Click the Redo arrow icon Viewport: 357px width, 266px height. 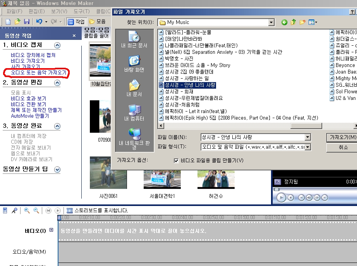(x=54, y=22)
